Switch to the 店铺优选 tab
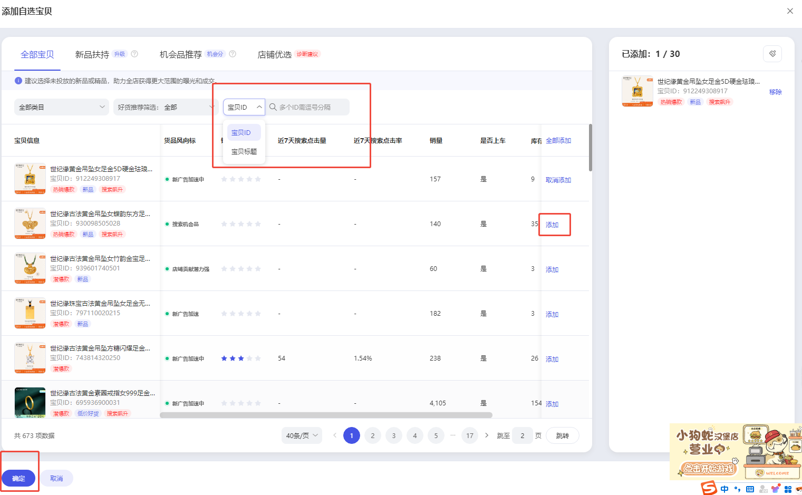The image size is (802, 495). pyautogui.click(x=274, y=54)
